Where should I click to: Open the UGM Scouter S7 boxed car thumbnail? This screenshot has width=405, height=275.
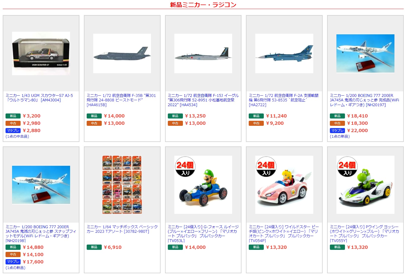coord(41,53)
